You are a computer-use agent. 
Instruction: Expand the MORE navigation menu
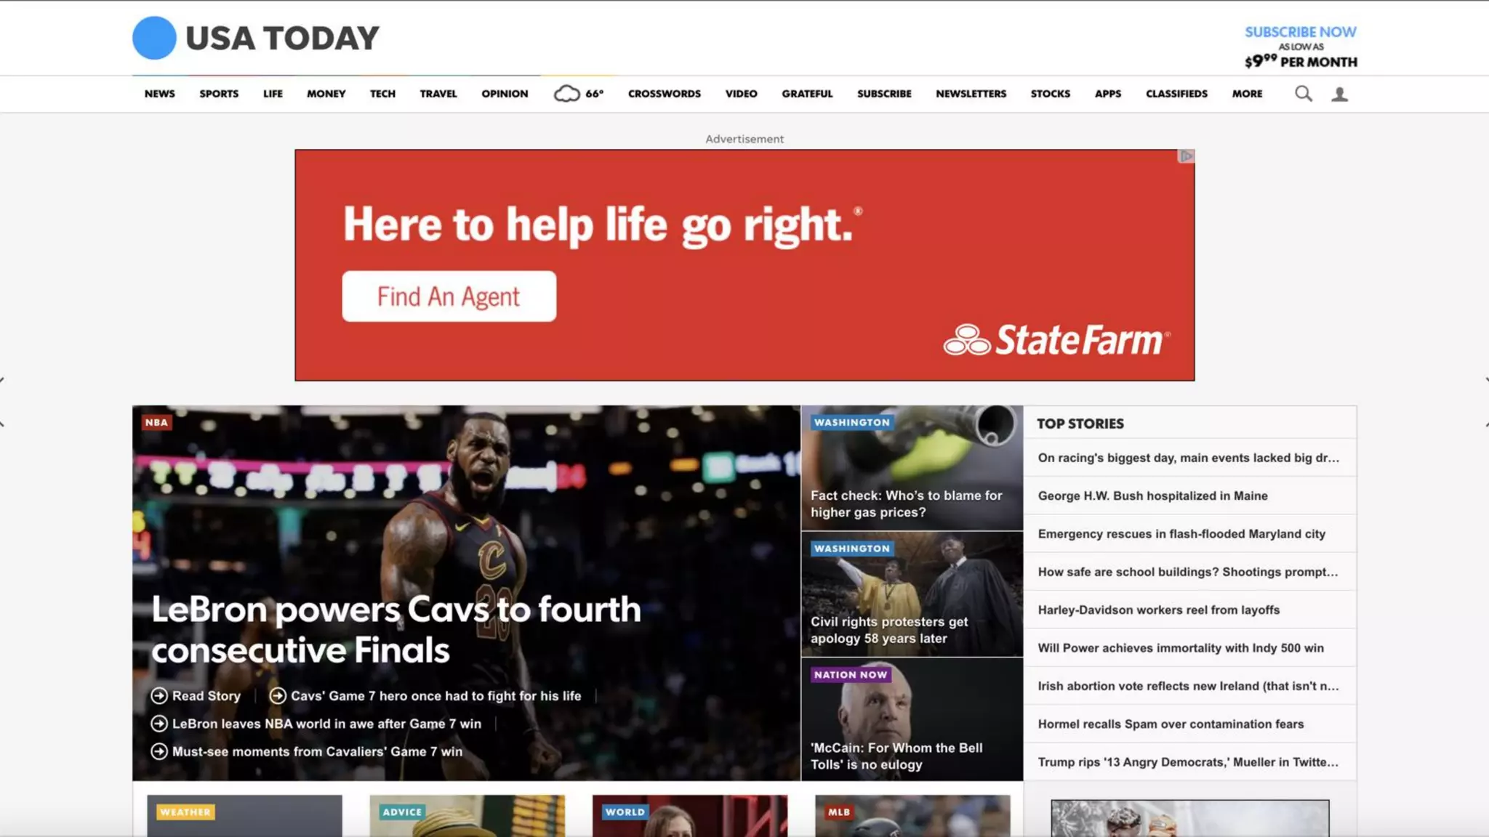pyautogui.click(x=1247, y=94)
